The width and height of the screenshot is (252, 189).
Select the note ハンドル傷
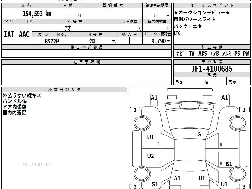[14, 101]
